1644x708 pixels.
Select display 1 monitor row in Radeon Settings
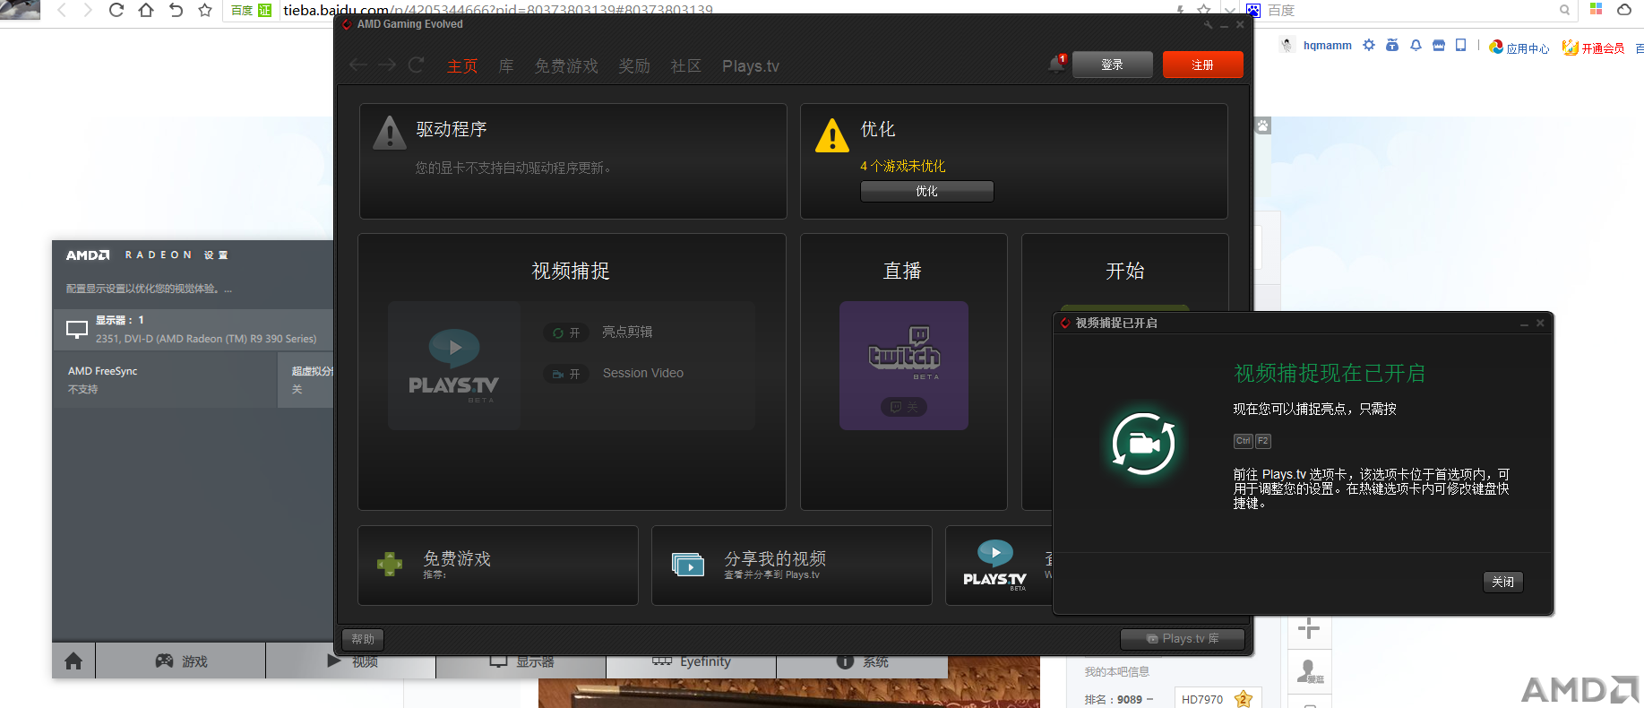pyautogui.click(x=193, y=330)
